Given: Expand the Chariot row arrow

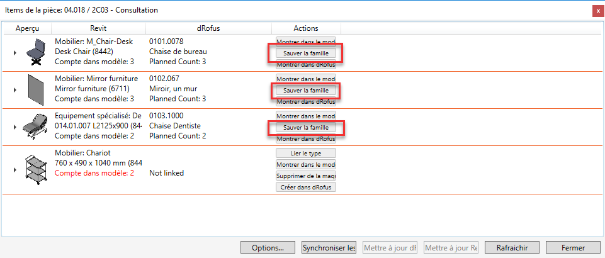Looking at the screenshot, I should (14, 170).
